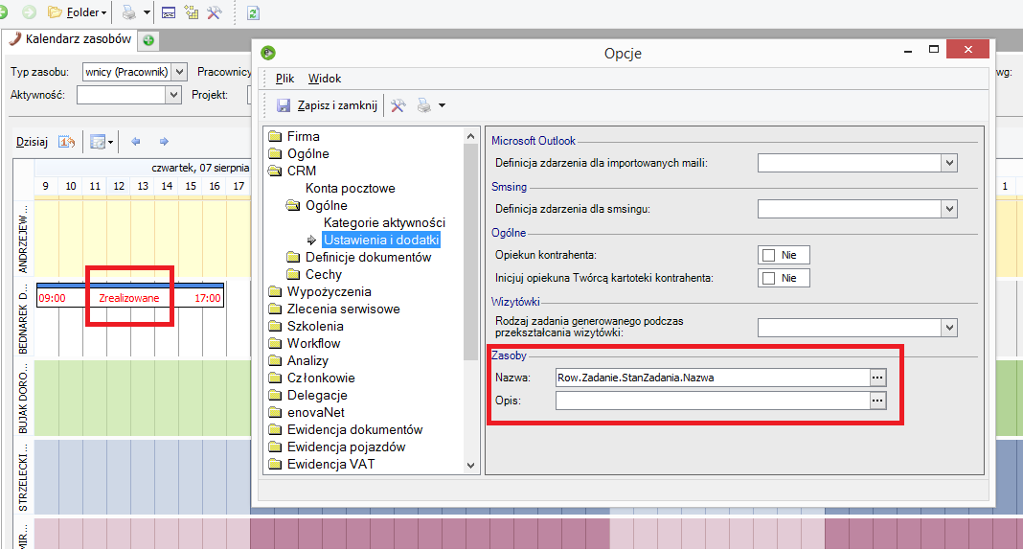Select Ustawienia i dodatki
The image size is (1023, 550).
[381, 241]
